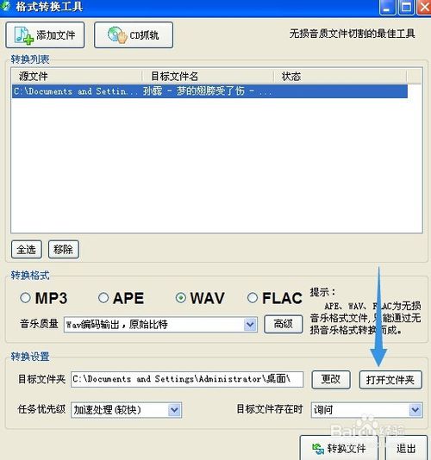
Task: Click the 退出 exit button
Action: coord(406,448)
